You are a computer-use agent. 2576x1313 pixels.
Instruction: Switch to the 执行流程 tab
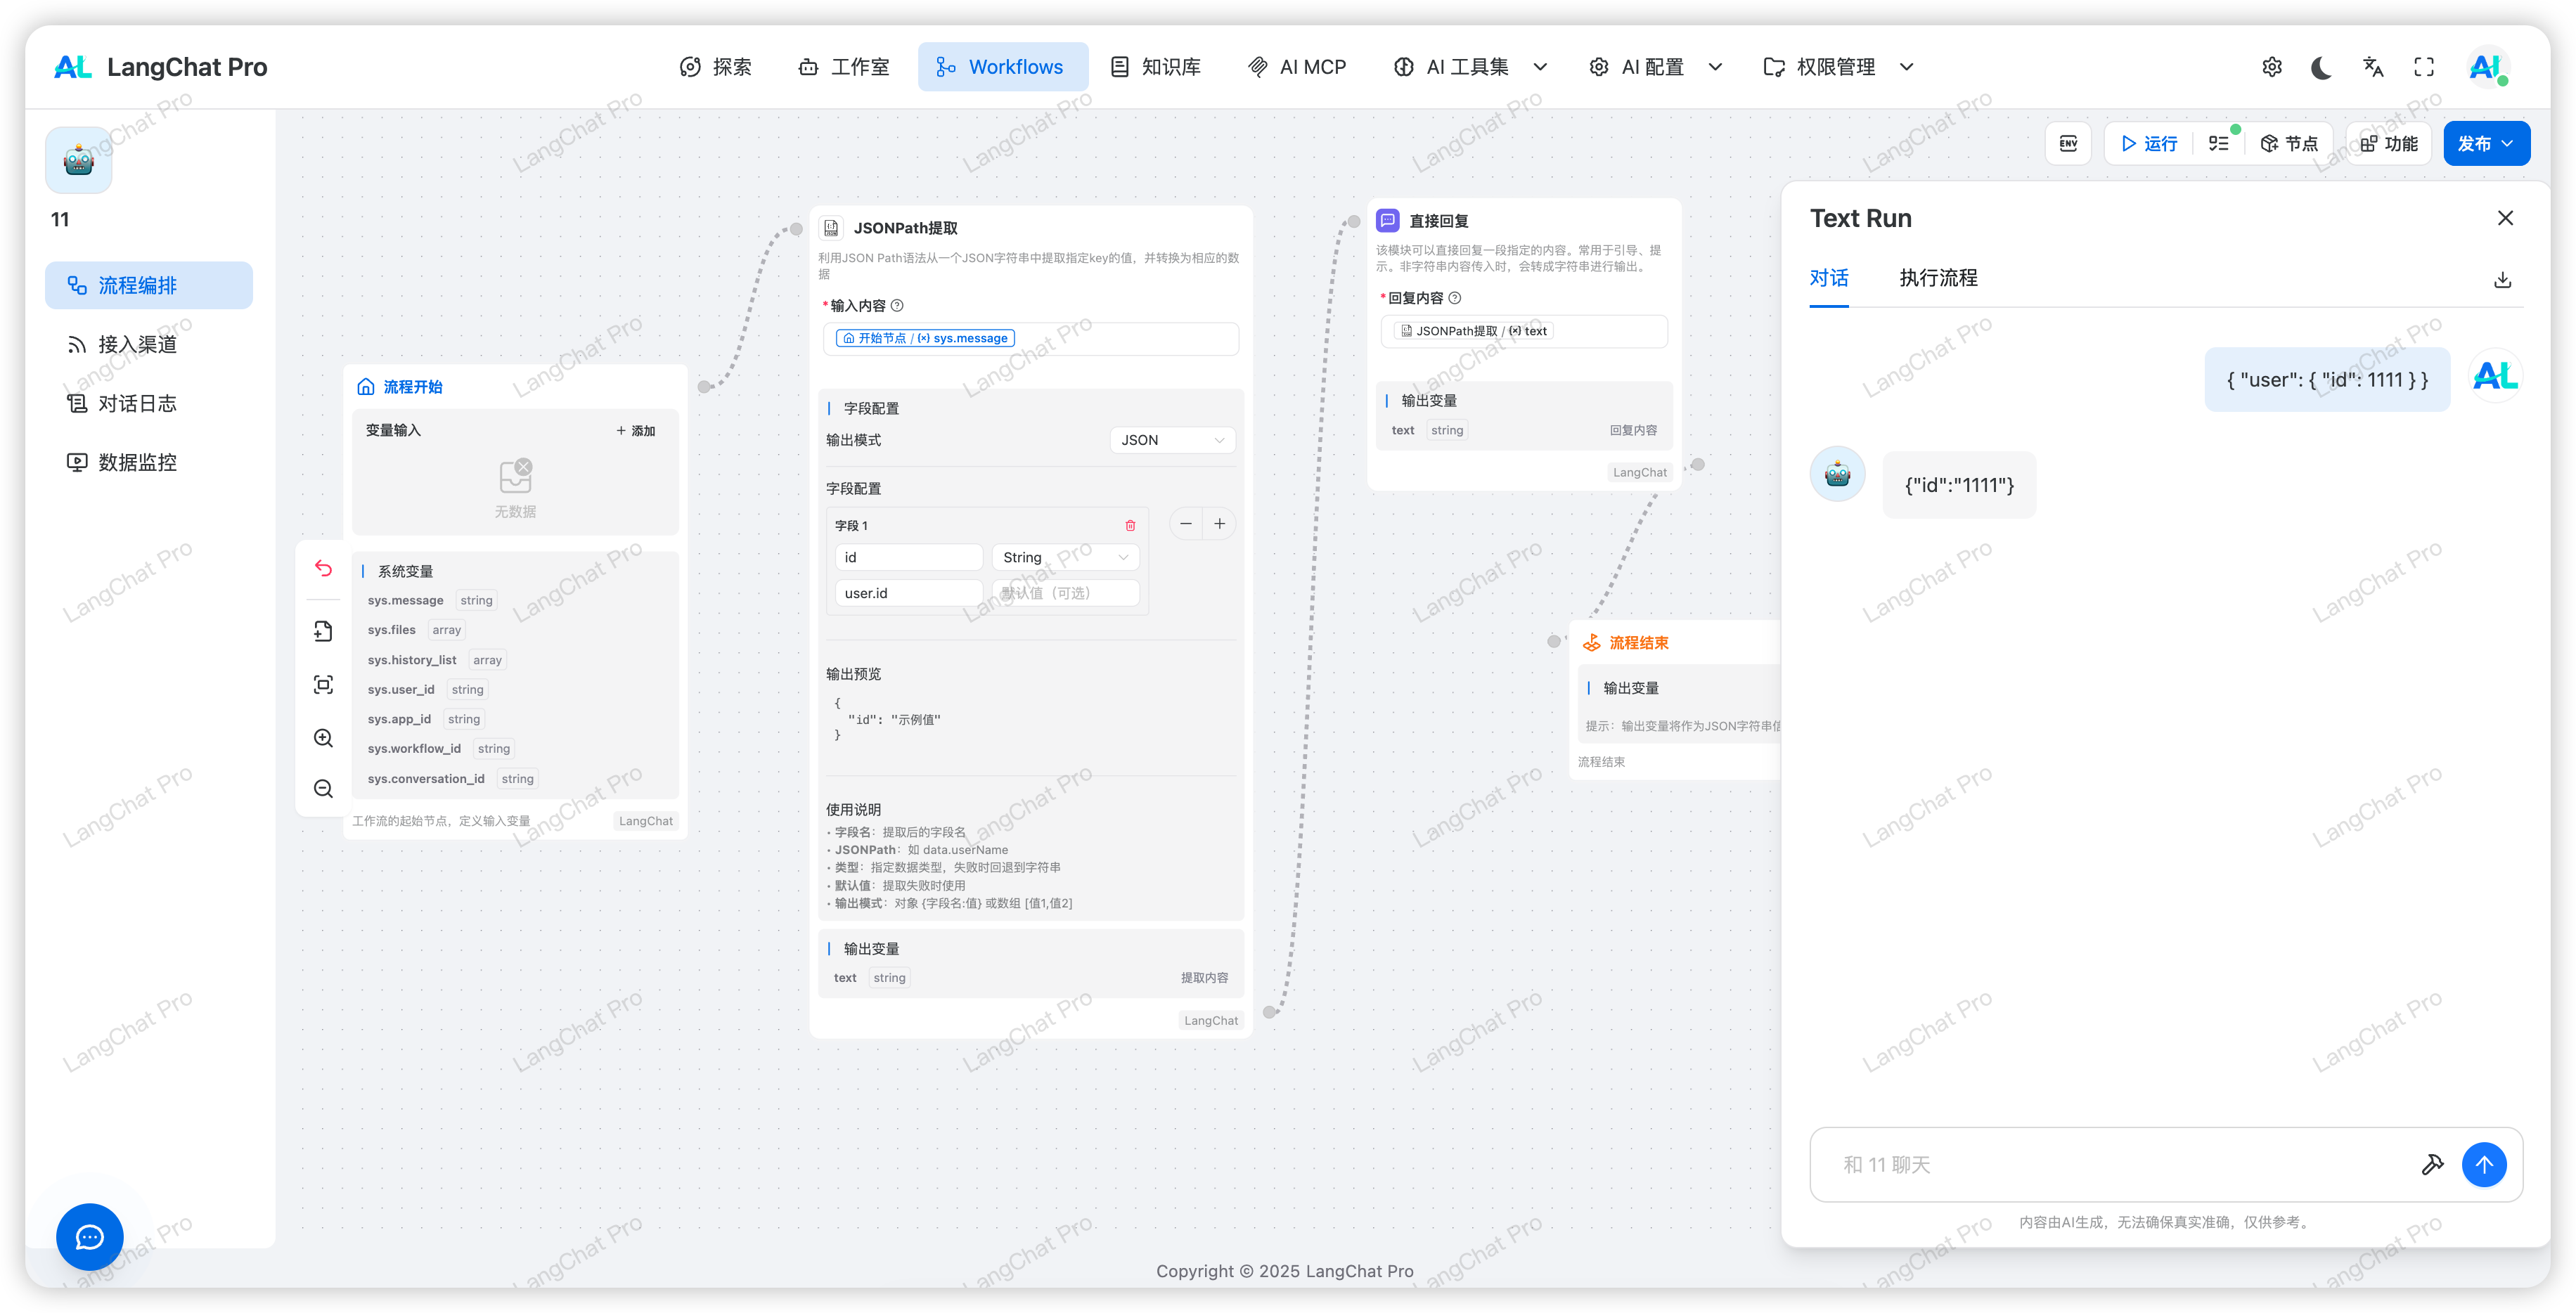pyautogui.click(x=1938, y=278)
